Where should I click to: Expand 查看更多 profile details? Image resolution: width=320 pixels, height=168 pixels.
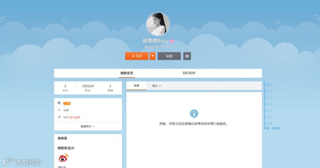point(87,126)
